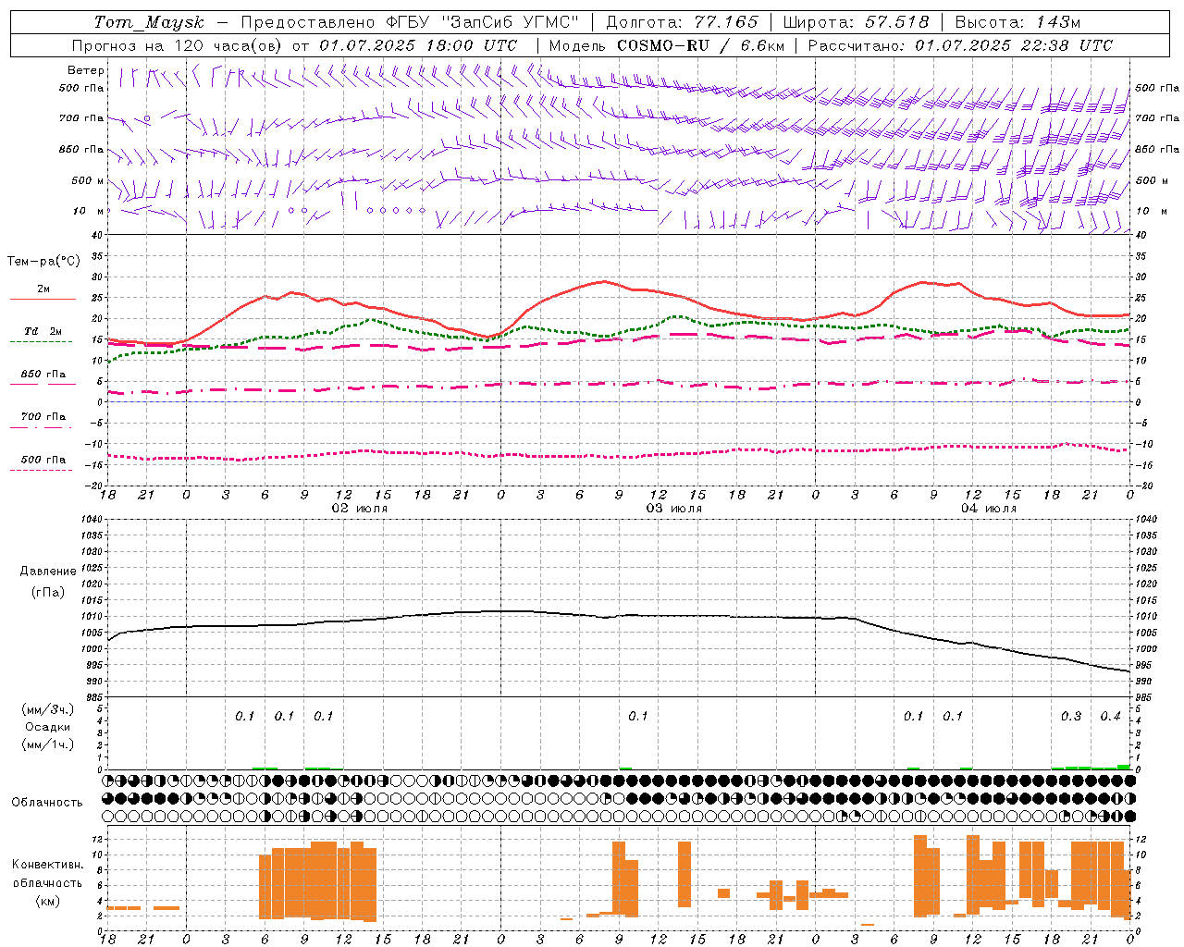Screen dimensions: 1184x947
Task: Click the Модель COSMO-RU / 6.6км label
Action: coord(667,45)
